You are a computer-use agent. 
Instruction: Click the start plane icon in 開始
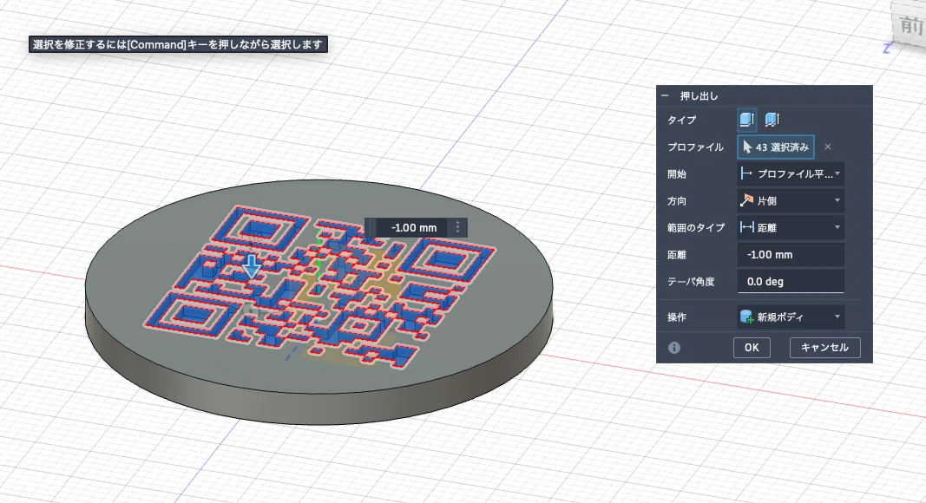click(746, 174)
